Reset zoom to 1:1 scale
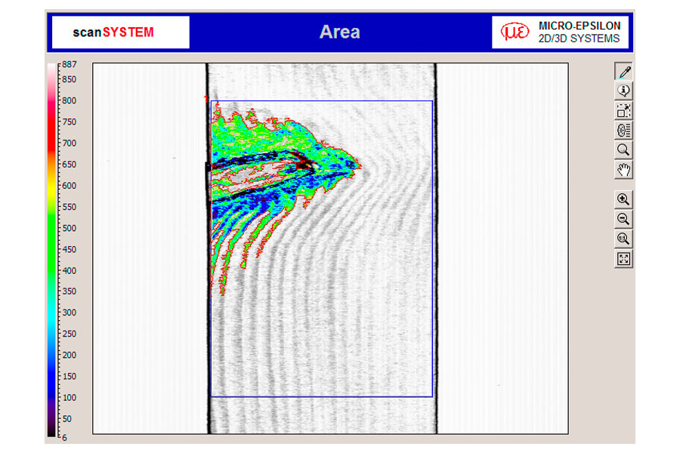The height and width of the screenshot is (453, 680). pos(623,239)
